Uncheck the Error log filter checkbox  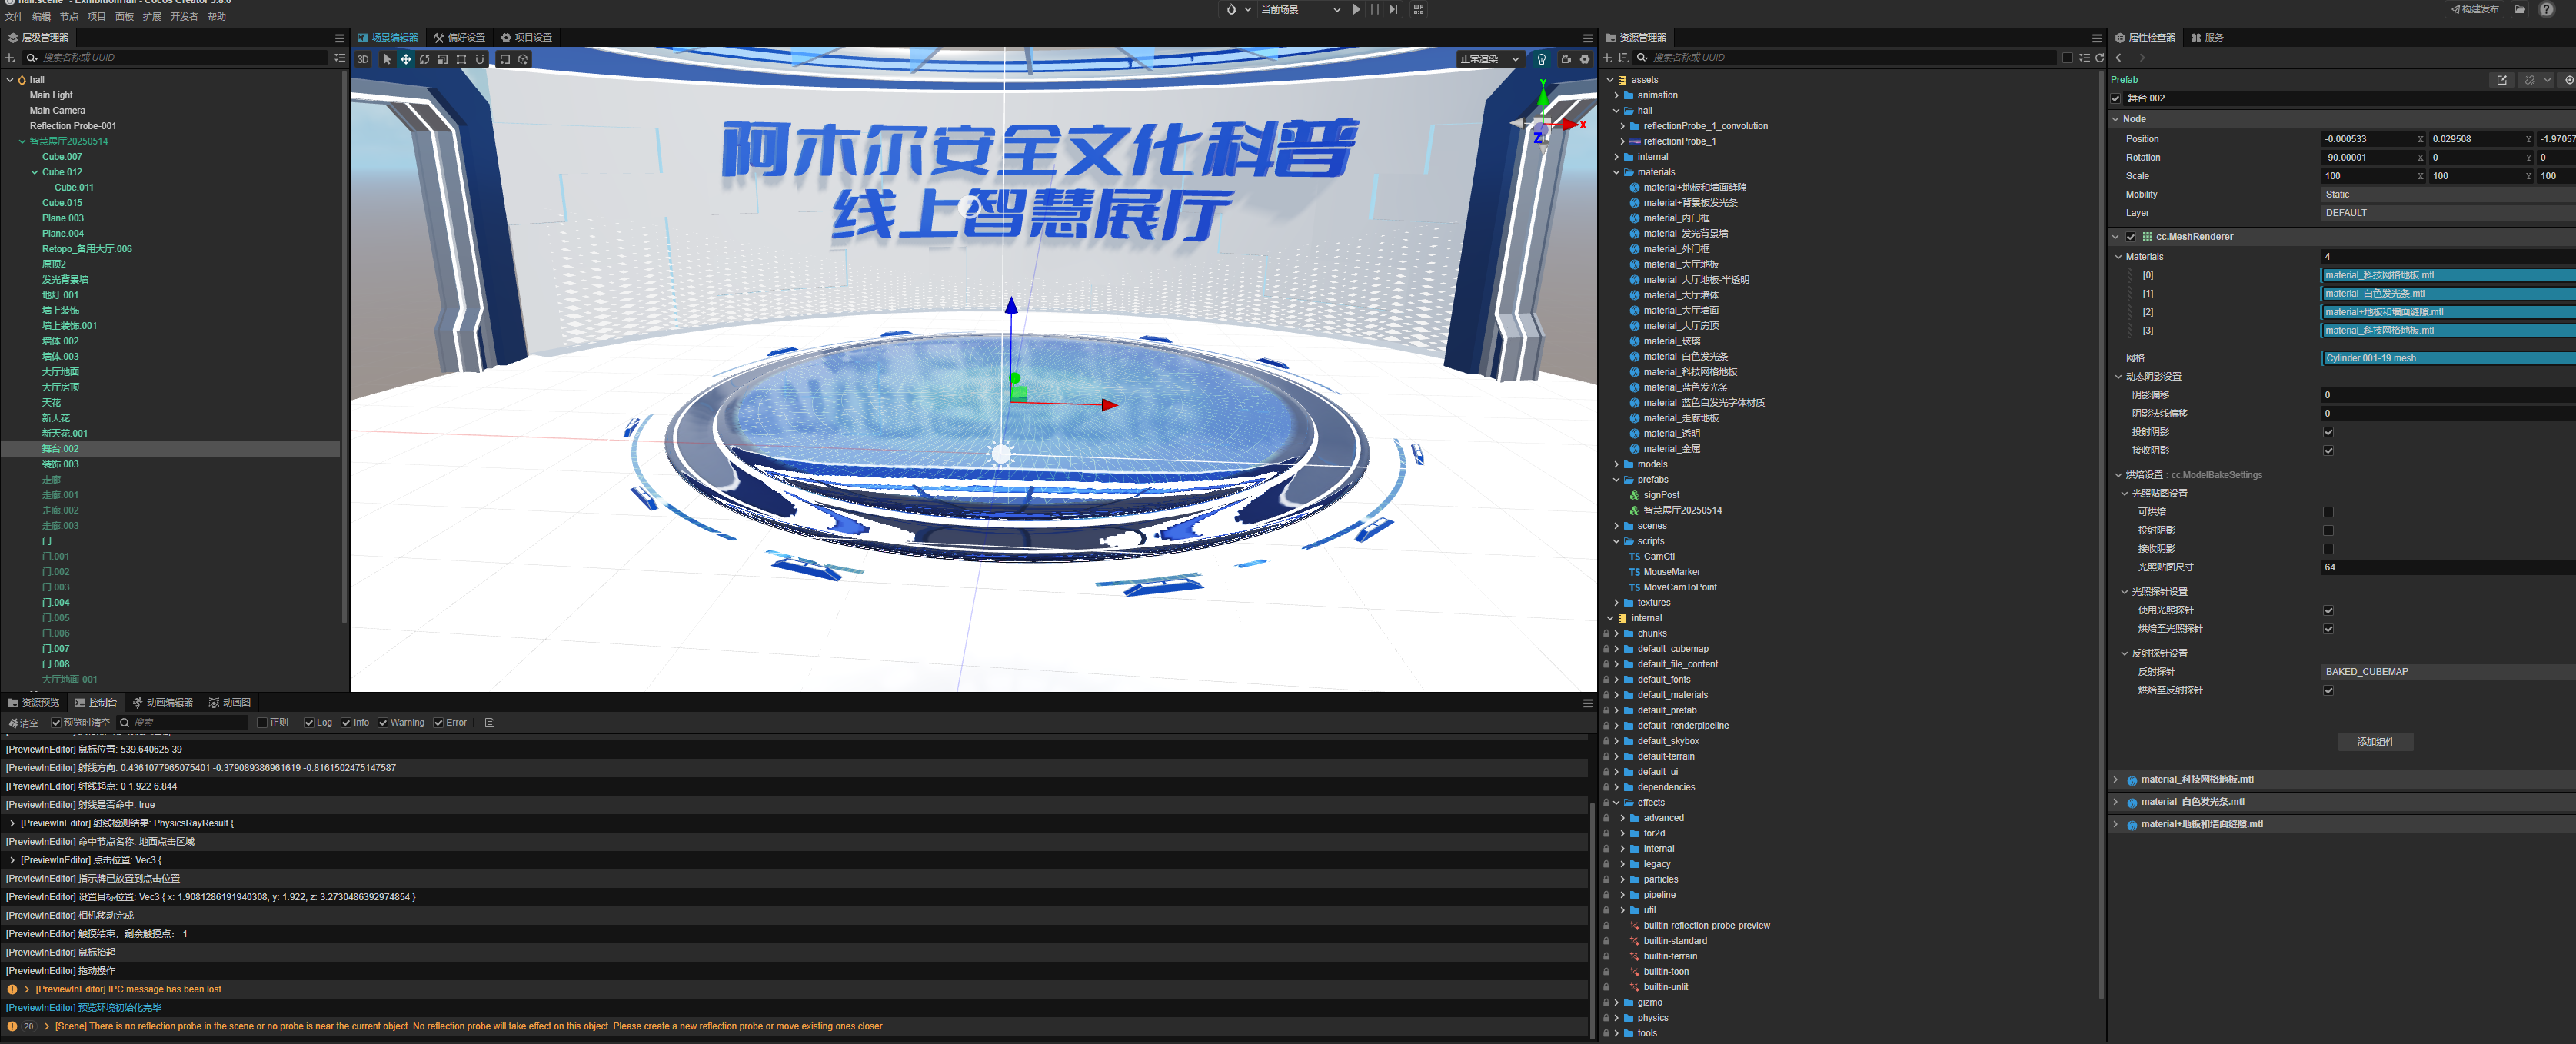click(x=439, y=723)
